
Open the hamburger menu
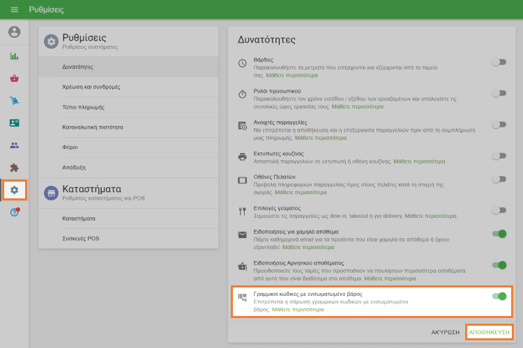point(14,10)
